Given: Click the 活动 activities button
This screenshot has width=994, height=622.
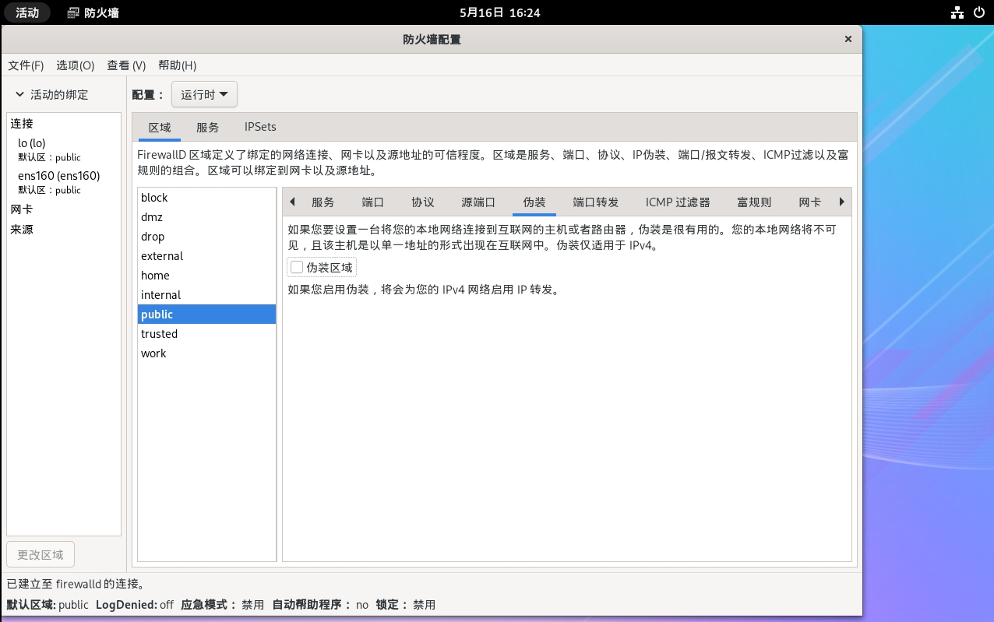Looking at the screenshot, I should (27, 12).
